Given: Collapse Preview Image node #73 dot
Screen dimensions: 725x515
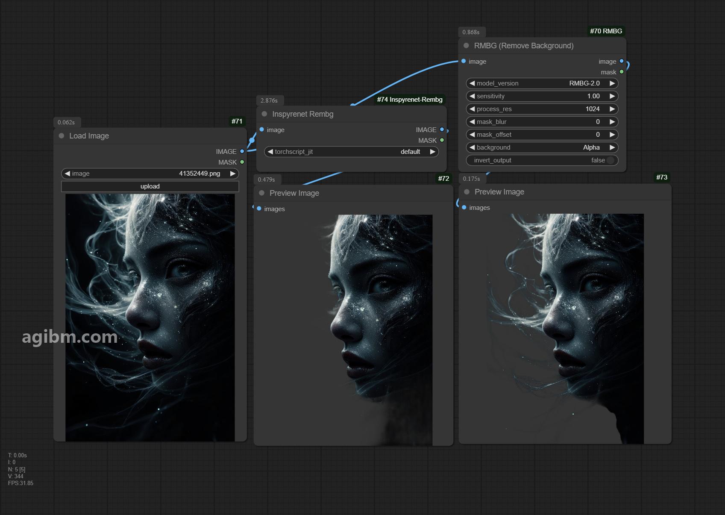Looking at the screenshot, I should 467,191.
